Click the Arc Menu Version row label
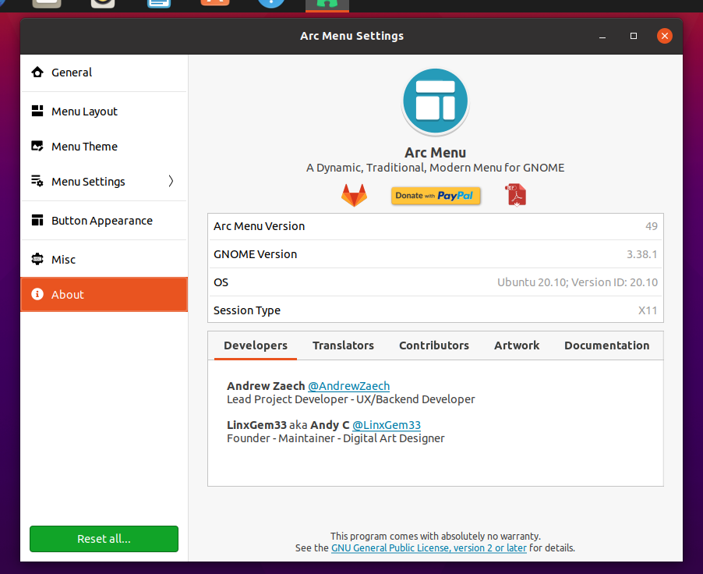 [x=259, y=226]
